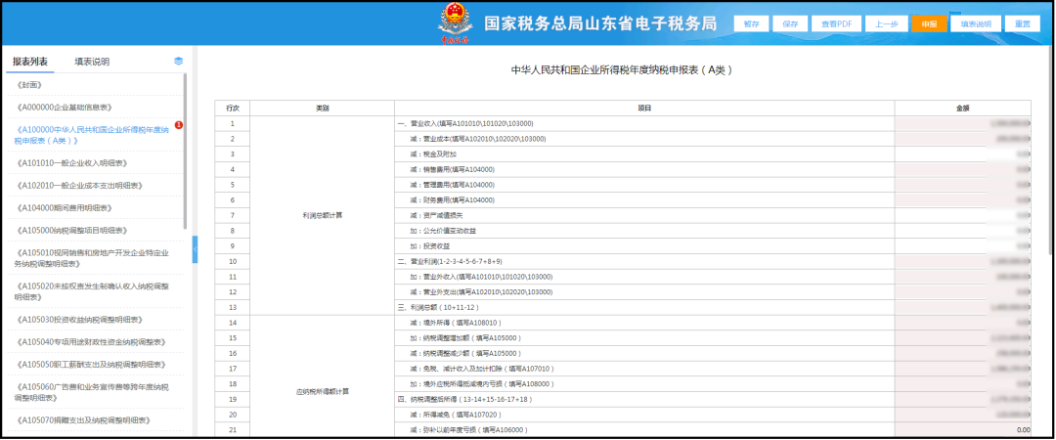Image resolution: width=1056 pixels, height=440 pixels.
Task: Click the 保存 button
Action: (790, 23)
